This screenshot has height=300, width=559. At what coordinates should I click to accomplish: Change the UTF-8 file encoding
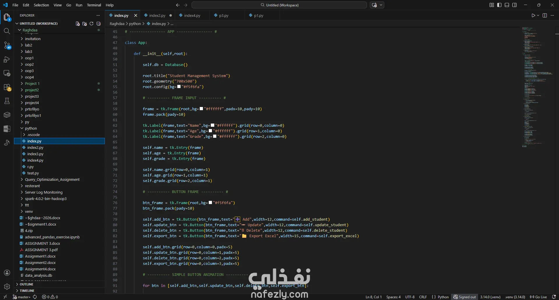tap(410, 297)
